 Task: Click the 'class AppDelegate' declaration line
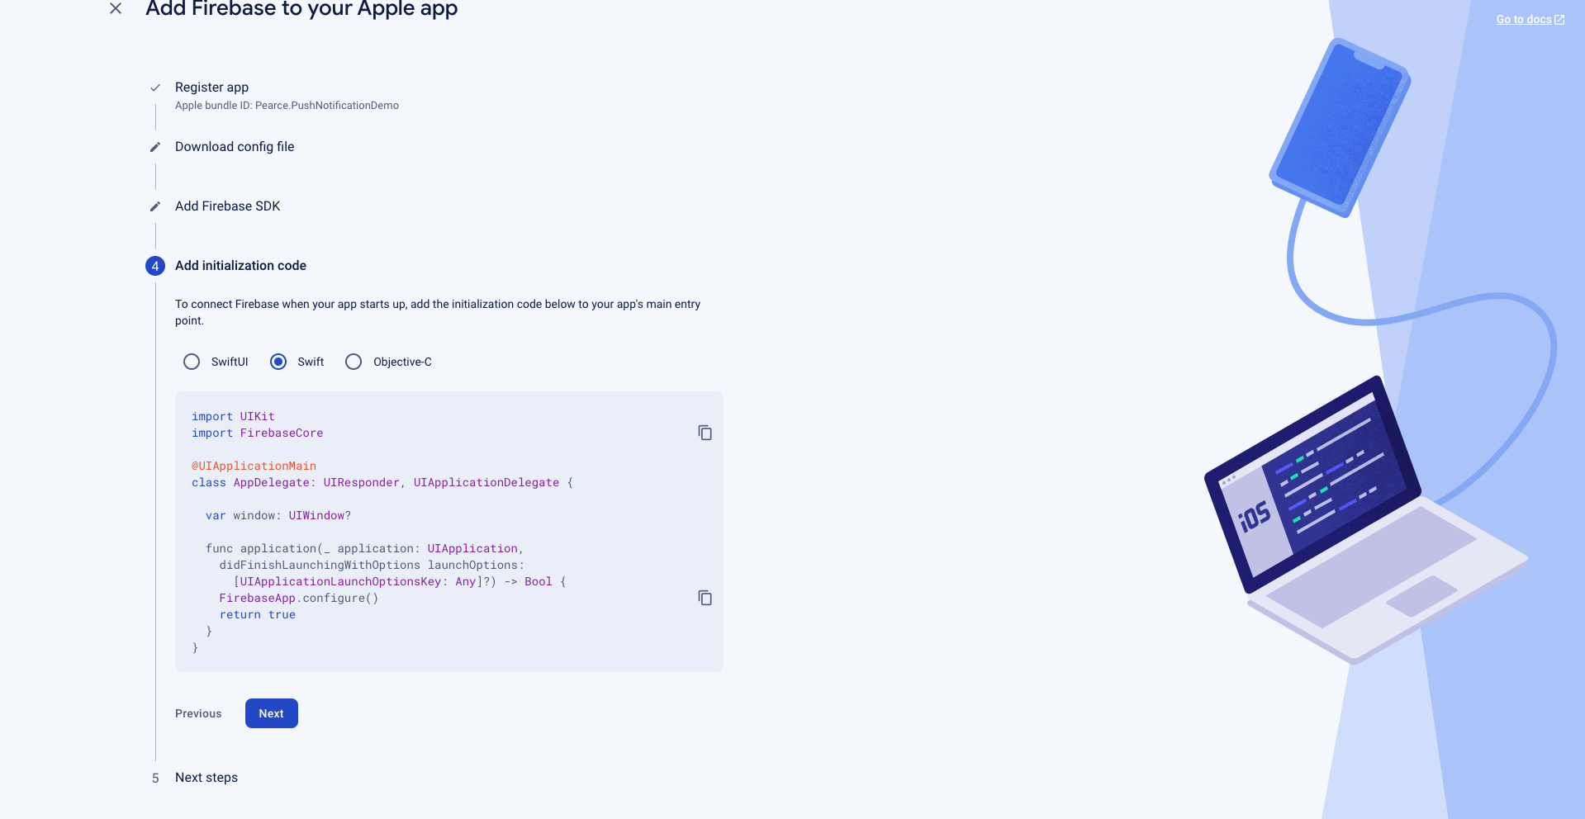click(382, 482)
